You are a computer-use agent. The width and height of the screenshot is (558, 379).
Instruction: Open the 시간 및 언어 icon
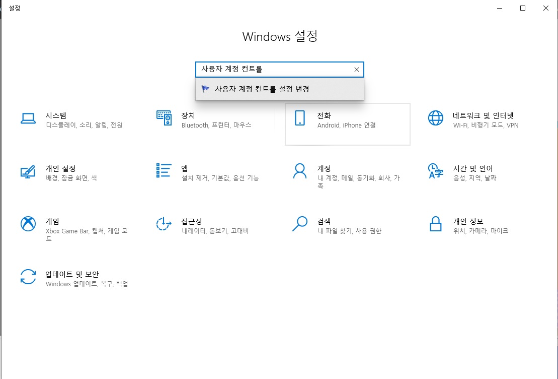pyautogui.click(x=436, y=171)
